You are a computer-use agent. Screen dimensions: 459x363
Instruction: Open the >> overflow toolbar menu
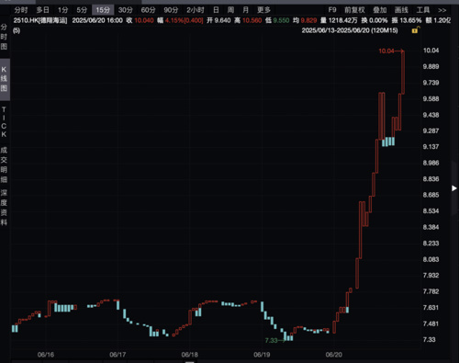[442, 10]
